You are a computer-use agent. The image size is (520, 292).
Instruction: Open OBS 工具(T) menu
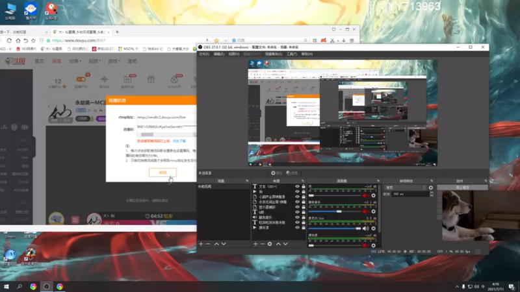pyautogui.click(x=291, y=54)
